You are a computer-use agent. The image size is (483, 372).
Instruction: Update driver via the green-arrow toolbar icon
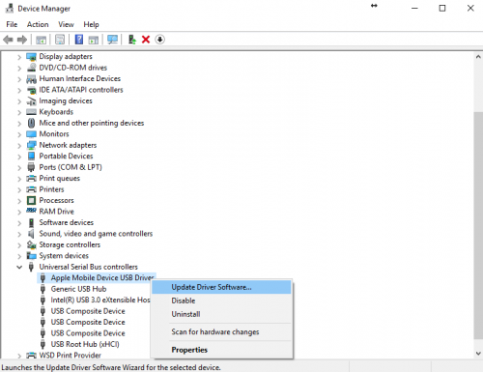click(x=132, y=40)
